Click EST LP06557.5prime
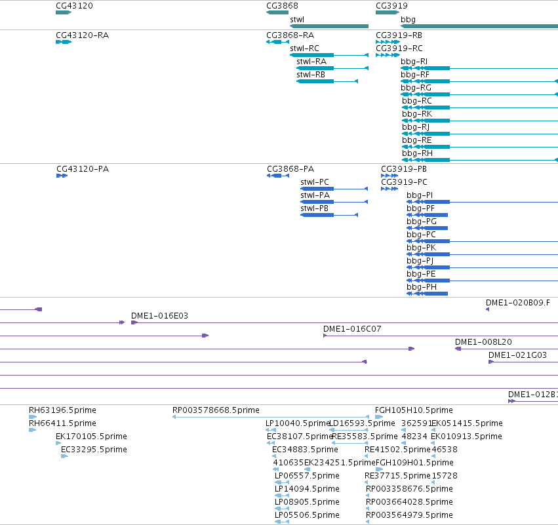 [x=307, y=476]
